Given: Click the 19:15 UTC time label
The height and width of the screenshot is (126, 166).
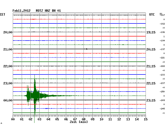Looking at the screenshot, I should click(151, 32).
